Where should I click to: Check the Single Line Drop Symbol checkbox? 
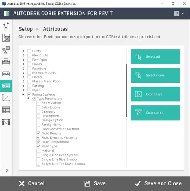tap(38, 155)
